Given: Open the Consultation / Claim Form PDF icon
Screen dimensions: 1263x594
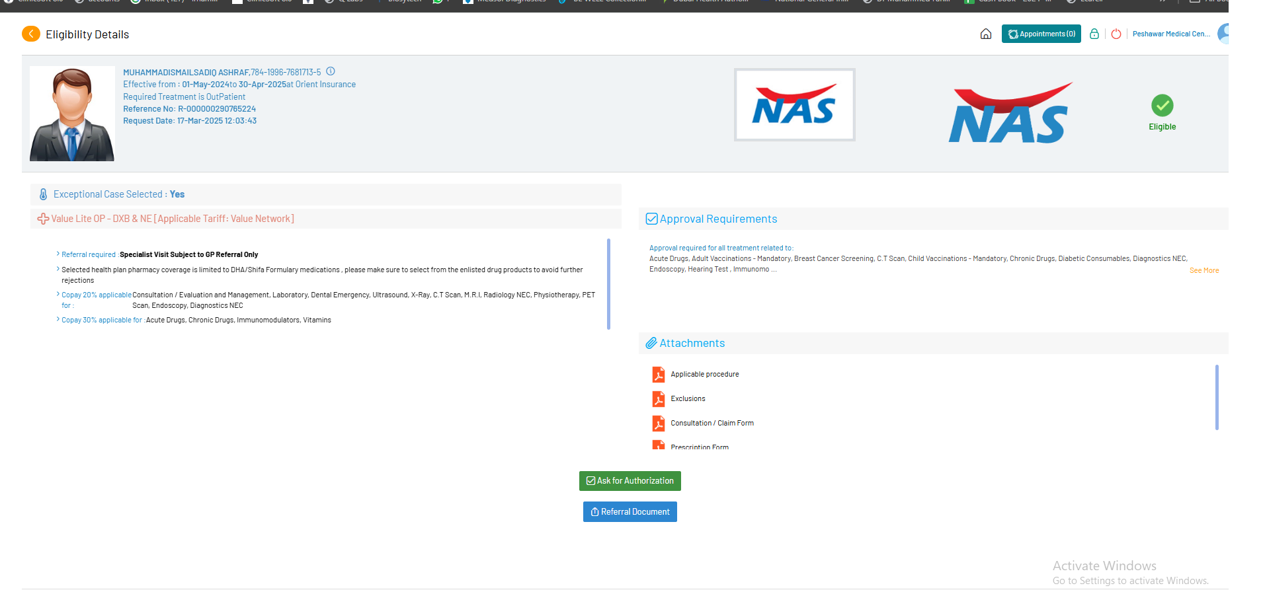Looking at the screenshot, I should [659, 424].
